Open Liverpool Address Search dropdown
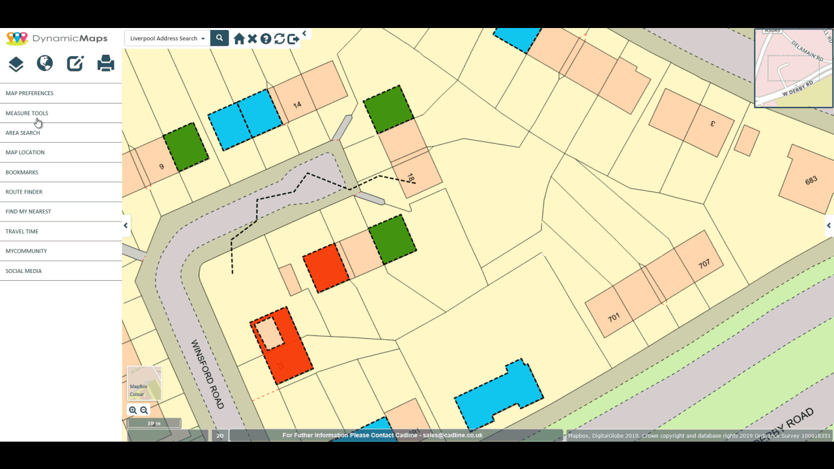The width and height of the screenshot is (834, 469). click(x=167, y=38)
